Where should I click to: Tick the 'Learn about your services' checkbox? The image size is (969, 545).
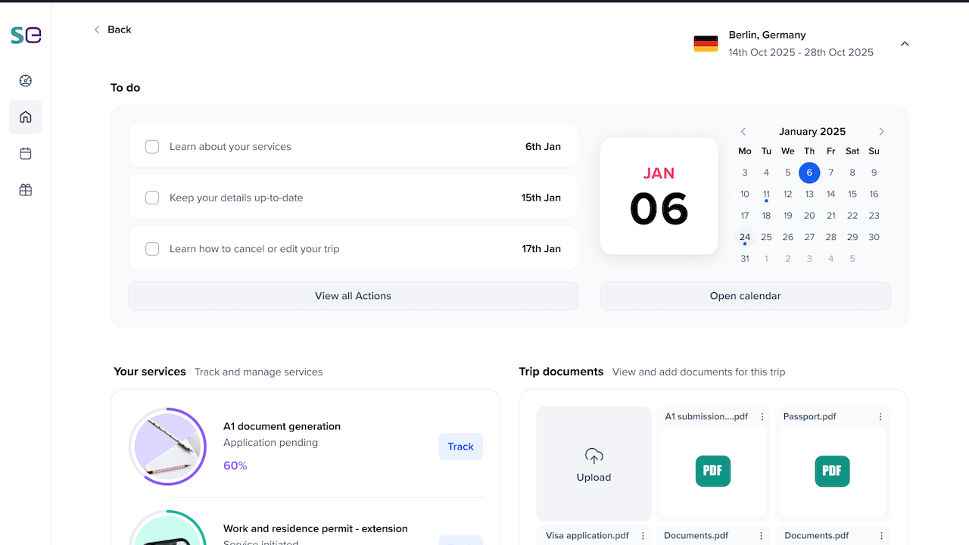[152, 147]
